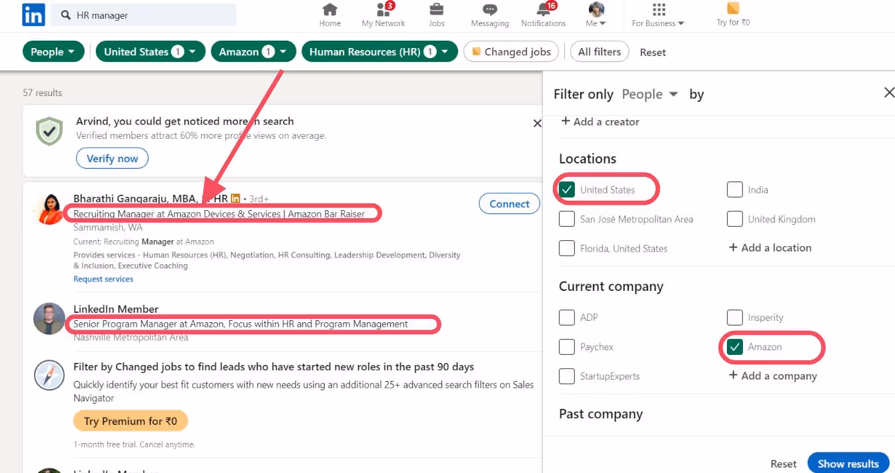
Task: Toggle the Changed jobs filter
Action: click(x=511, y=51)
